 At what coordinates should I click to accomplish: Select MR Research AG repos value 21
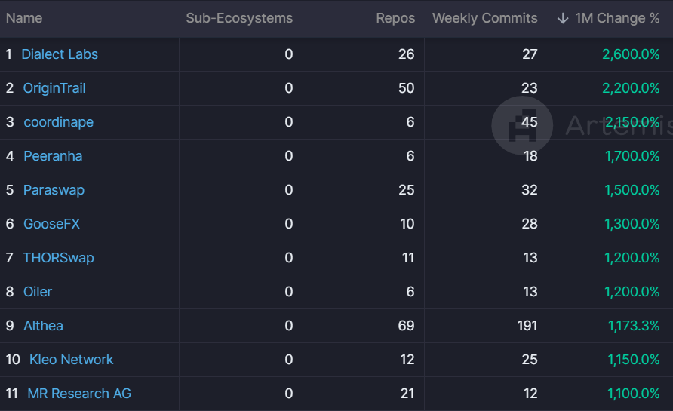(x=407, y=393)
